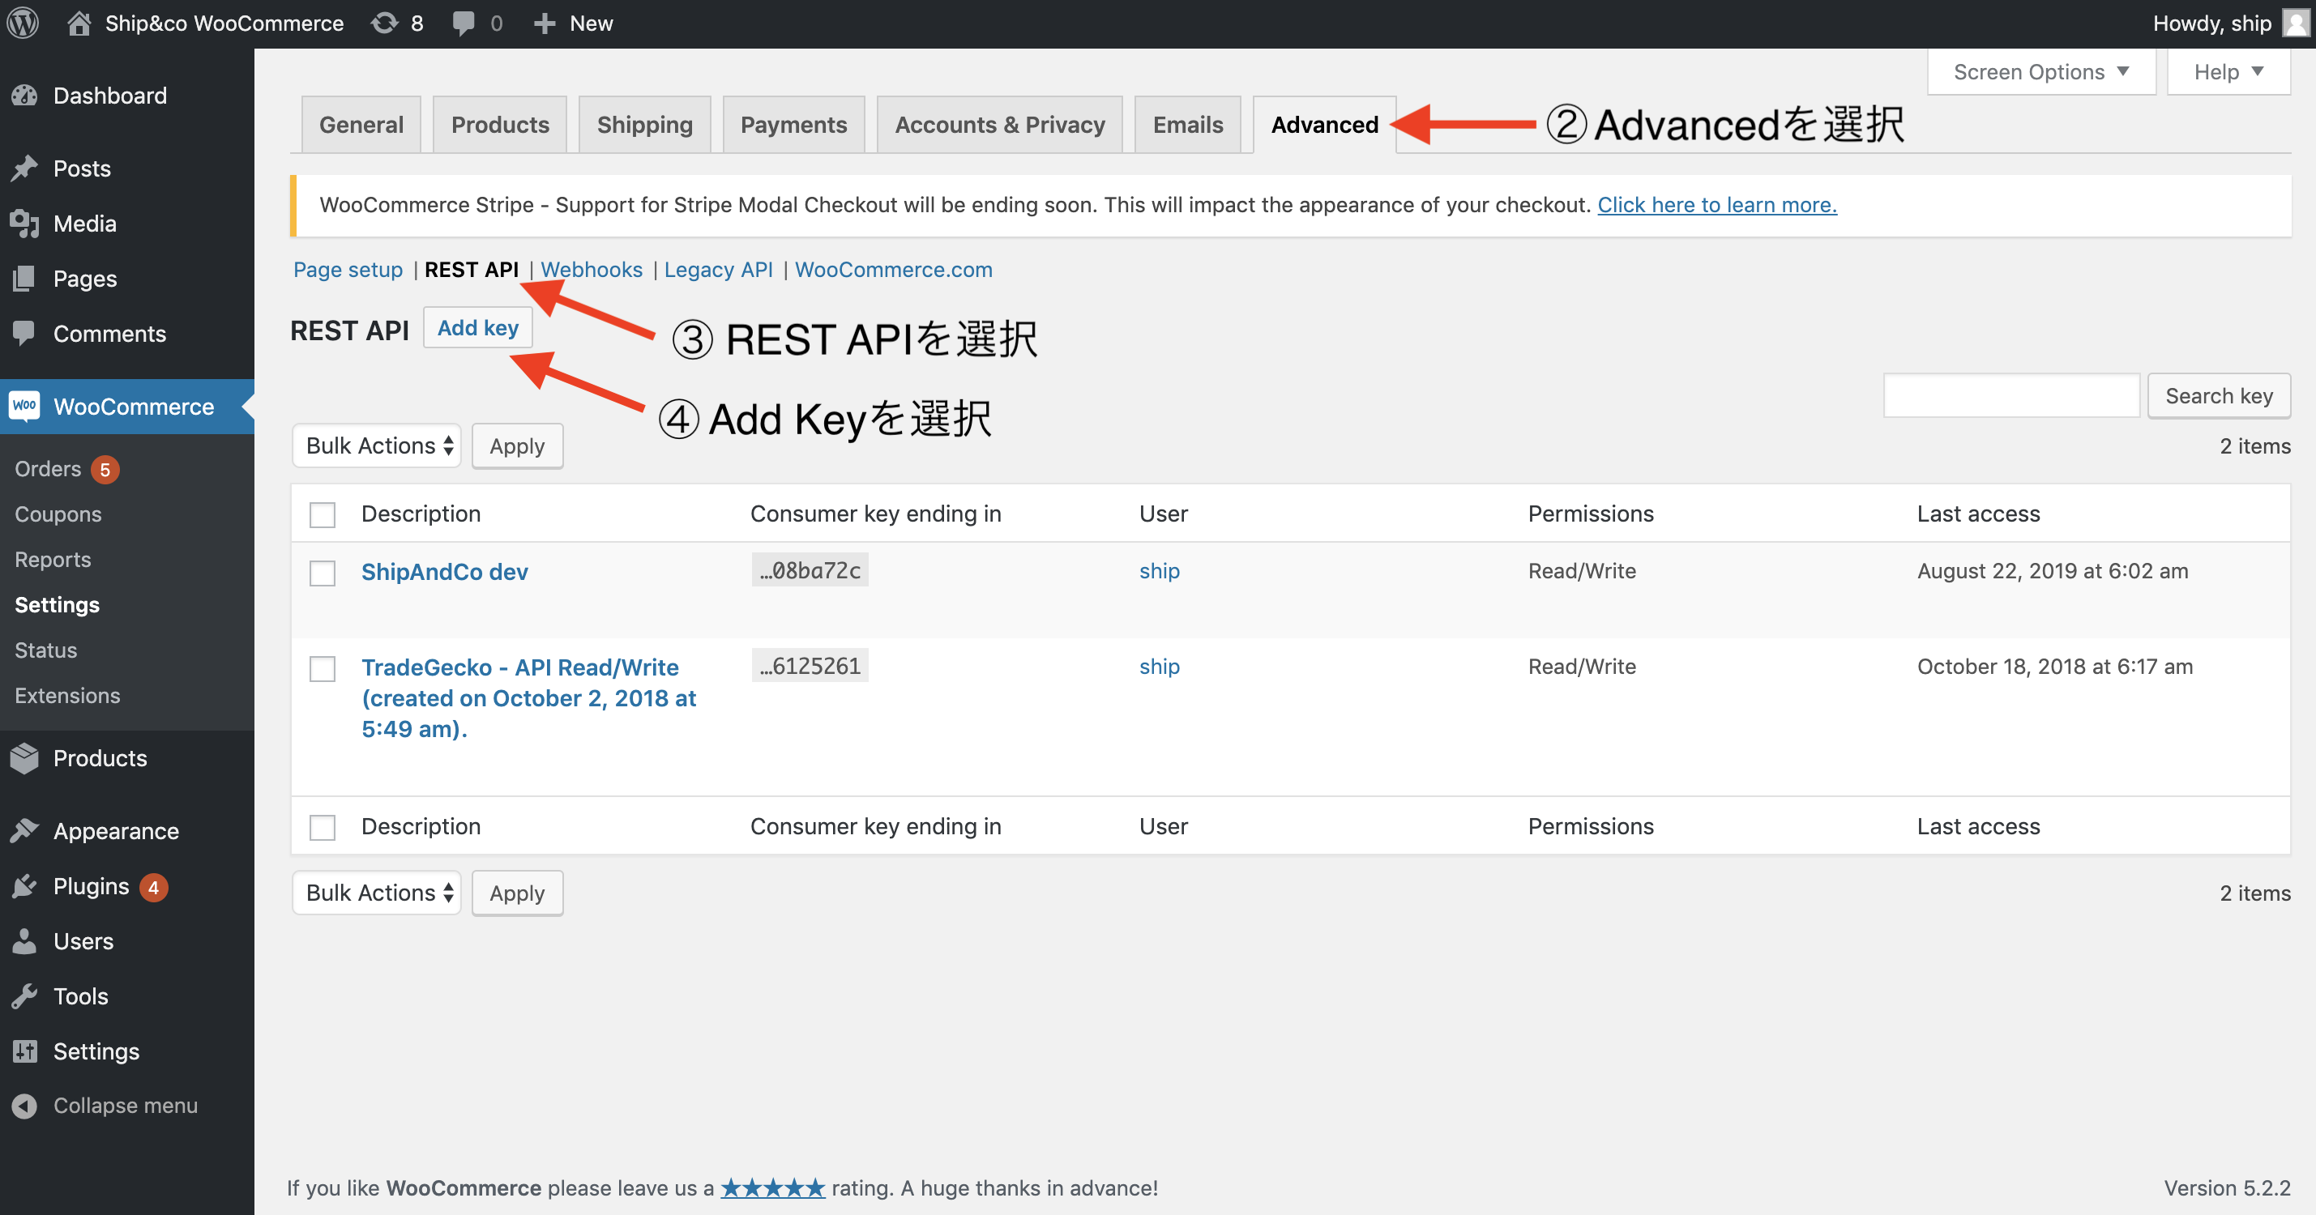Viewport: 2316px width, 1215px height.
Task: Open the Legacy API sub-link
Action: click(718, 270)
